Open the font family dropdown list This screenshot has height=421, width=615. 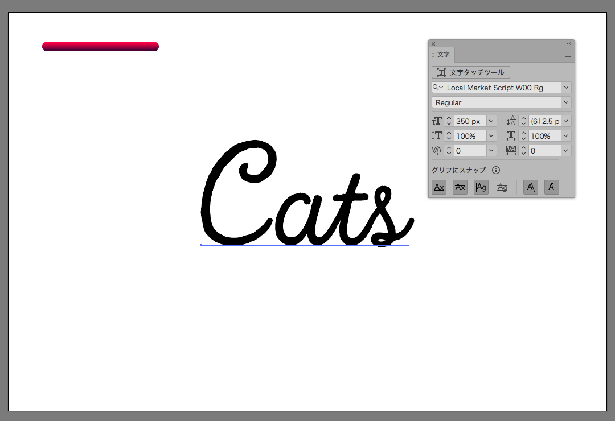[x=566, y=88]
